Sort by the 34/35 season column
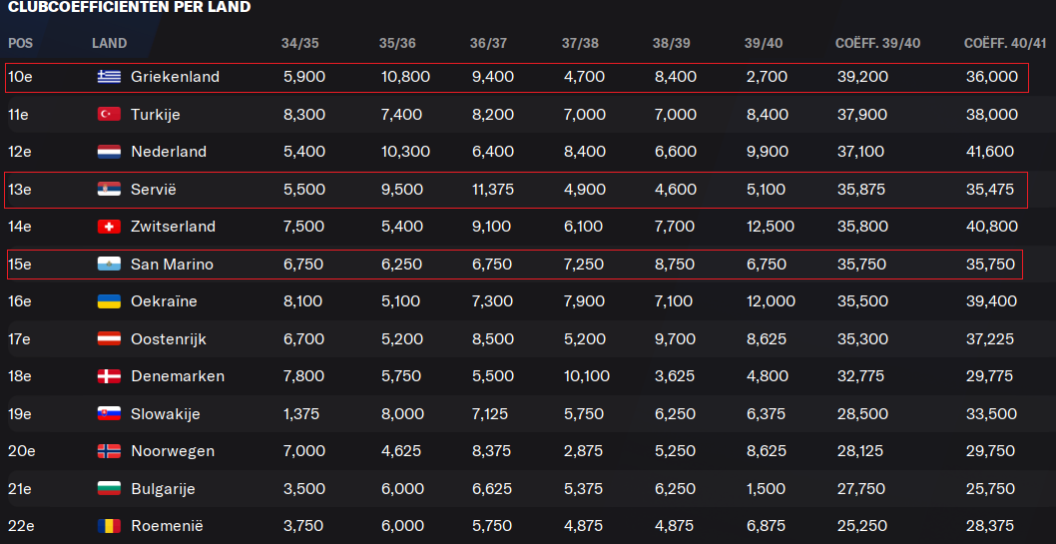Viewport: 1056px width, 544px height. tap(299, 43)
